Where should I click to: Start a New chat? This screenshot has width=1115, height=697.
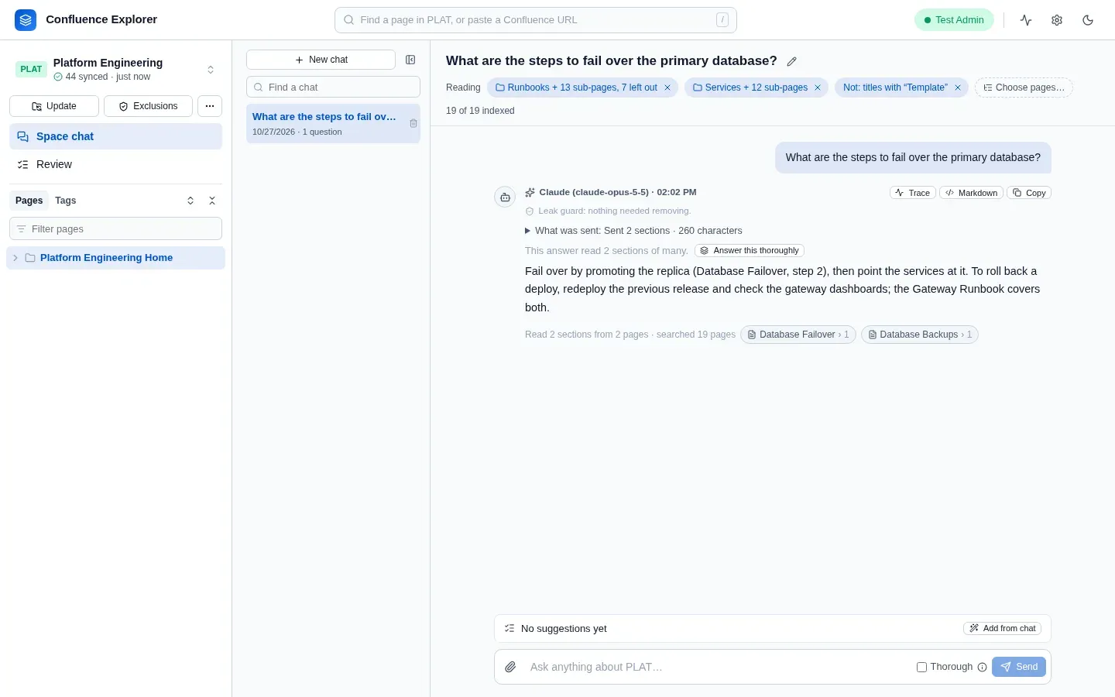click(x=321, y=60)
